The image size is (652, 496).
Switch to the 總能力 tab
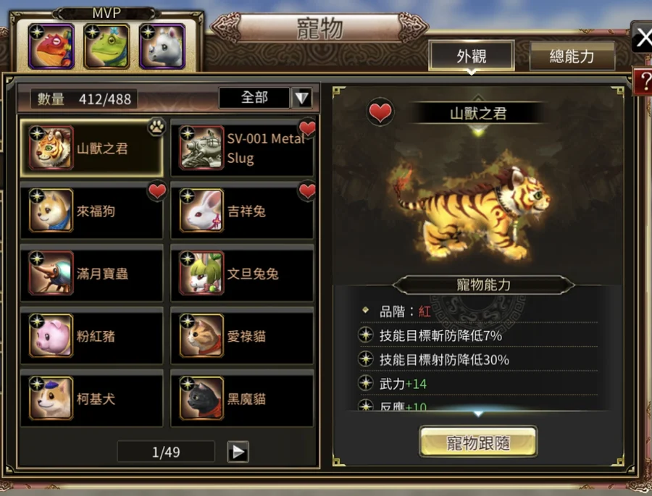[x=572, y=56]
